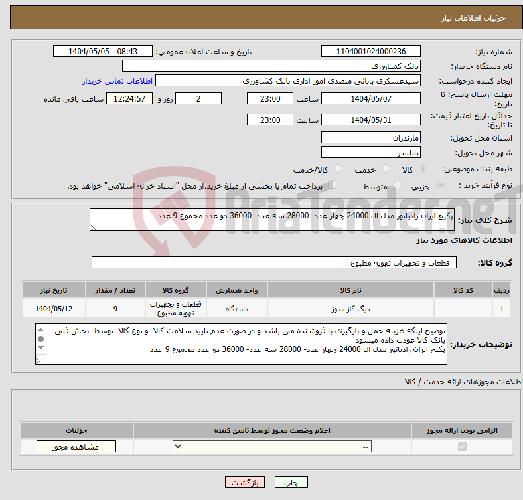The height and width of the screenshot is (500, 523).
Task: Click the دیگ گاز سوز table row
Action: 350,309
